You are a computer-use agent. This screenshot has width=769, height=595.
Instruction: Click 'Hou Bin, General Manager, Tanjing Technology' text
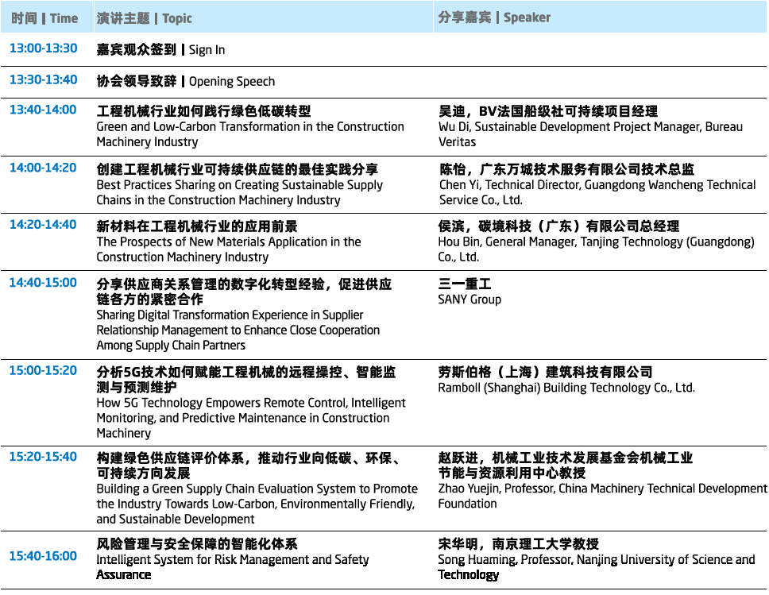[x=562, y=241]
